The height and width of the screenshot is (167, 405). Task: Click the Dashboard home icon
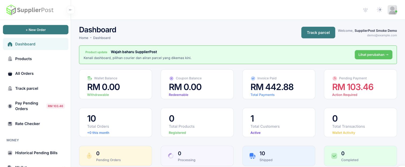tap(10, 44)
